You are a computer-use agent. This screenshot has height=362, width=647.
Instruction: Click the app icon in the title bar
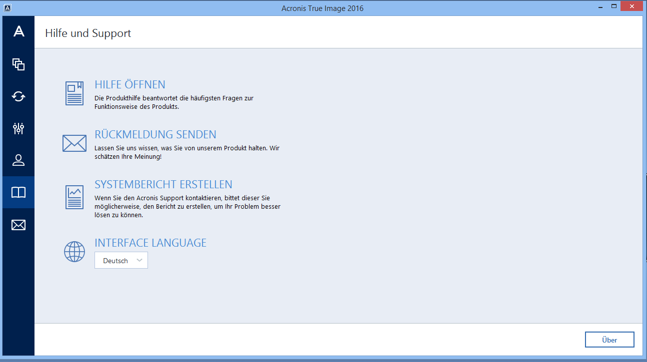coord(7,8)
